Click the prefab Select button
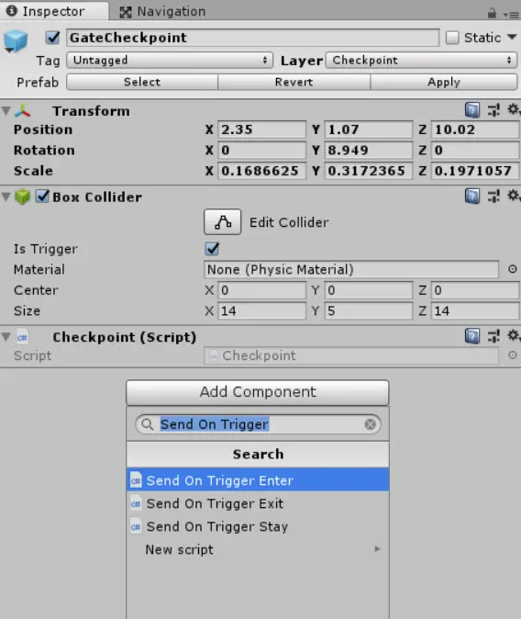The height and width of the screenshot is (619, 521). pos(142,82)
